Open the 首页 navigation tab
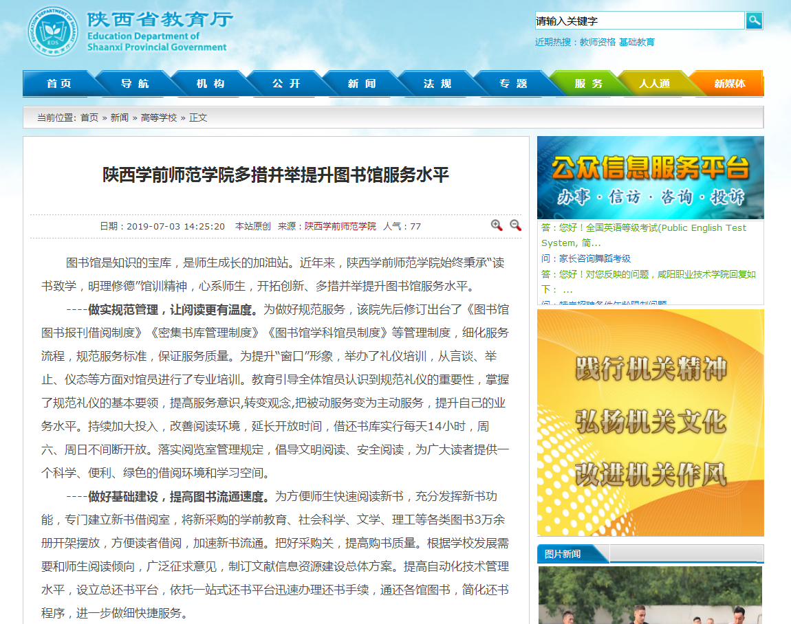791x624 pixels. 59,84
